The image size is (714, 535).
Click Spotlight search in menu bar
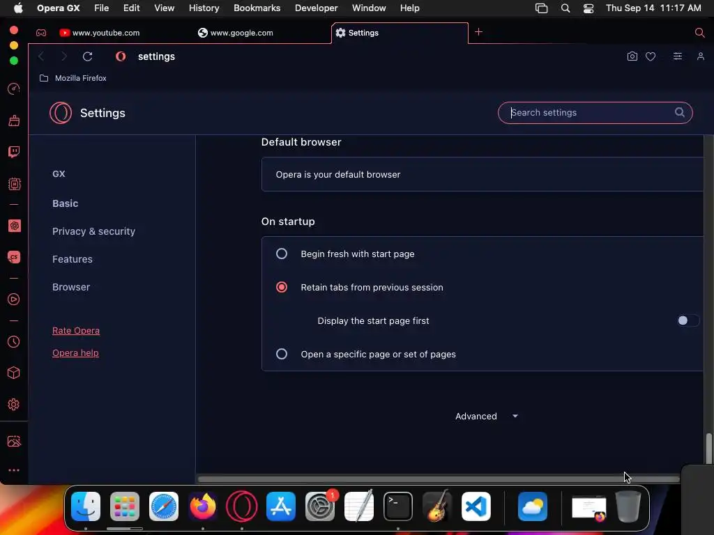(x=565, y=8)
